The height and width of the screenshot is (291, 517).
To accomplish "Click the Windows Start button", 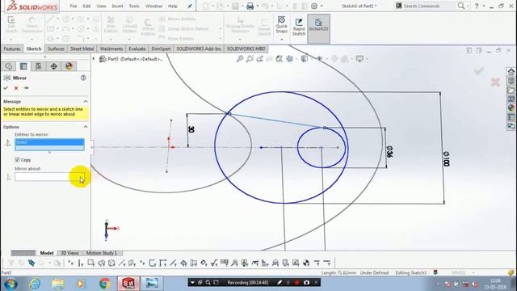I will [x=10, y=284].
